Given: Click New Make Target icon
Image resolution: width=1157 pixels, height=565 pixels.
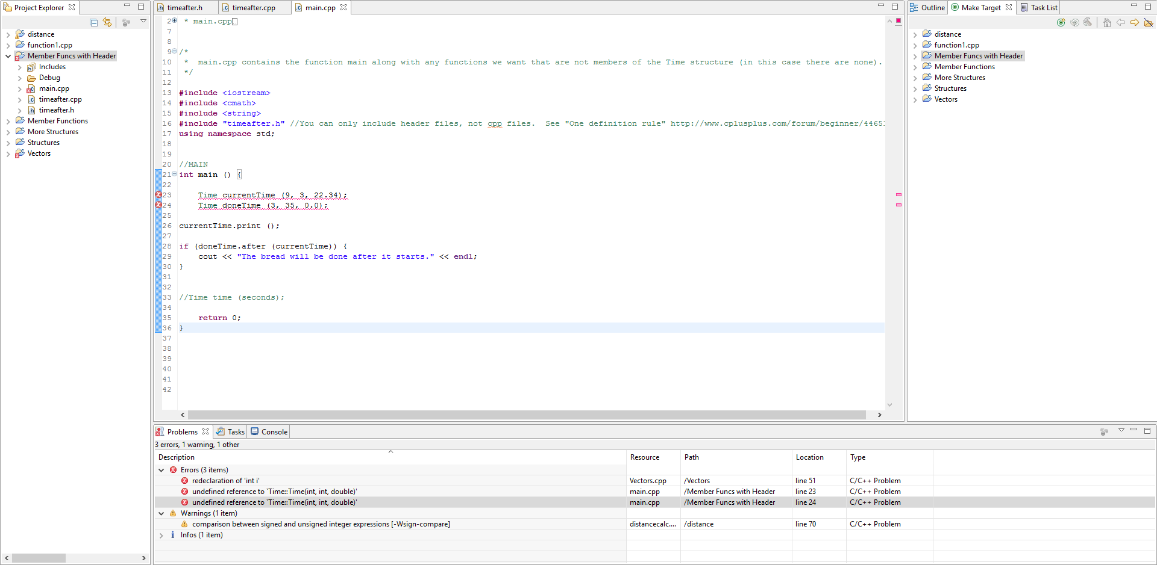Looking at the screenshot, I should tap(1061, 22).
